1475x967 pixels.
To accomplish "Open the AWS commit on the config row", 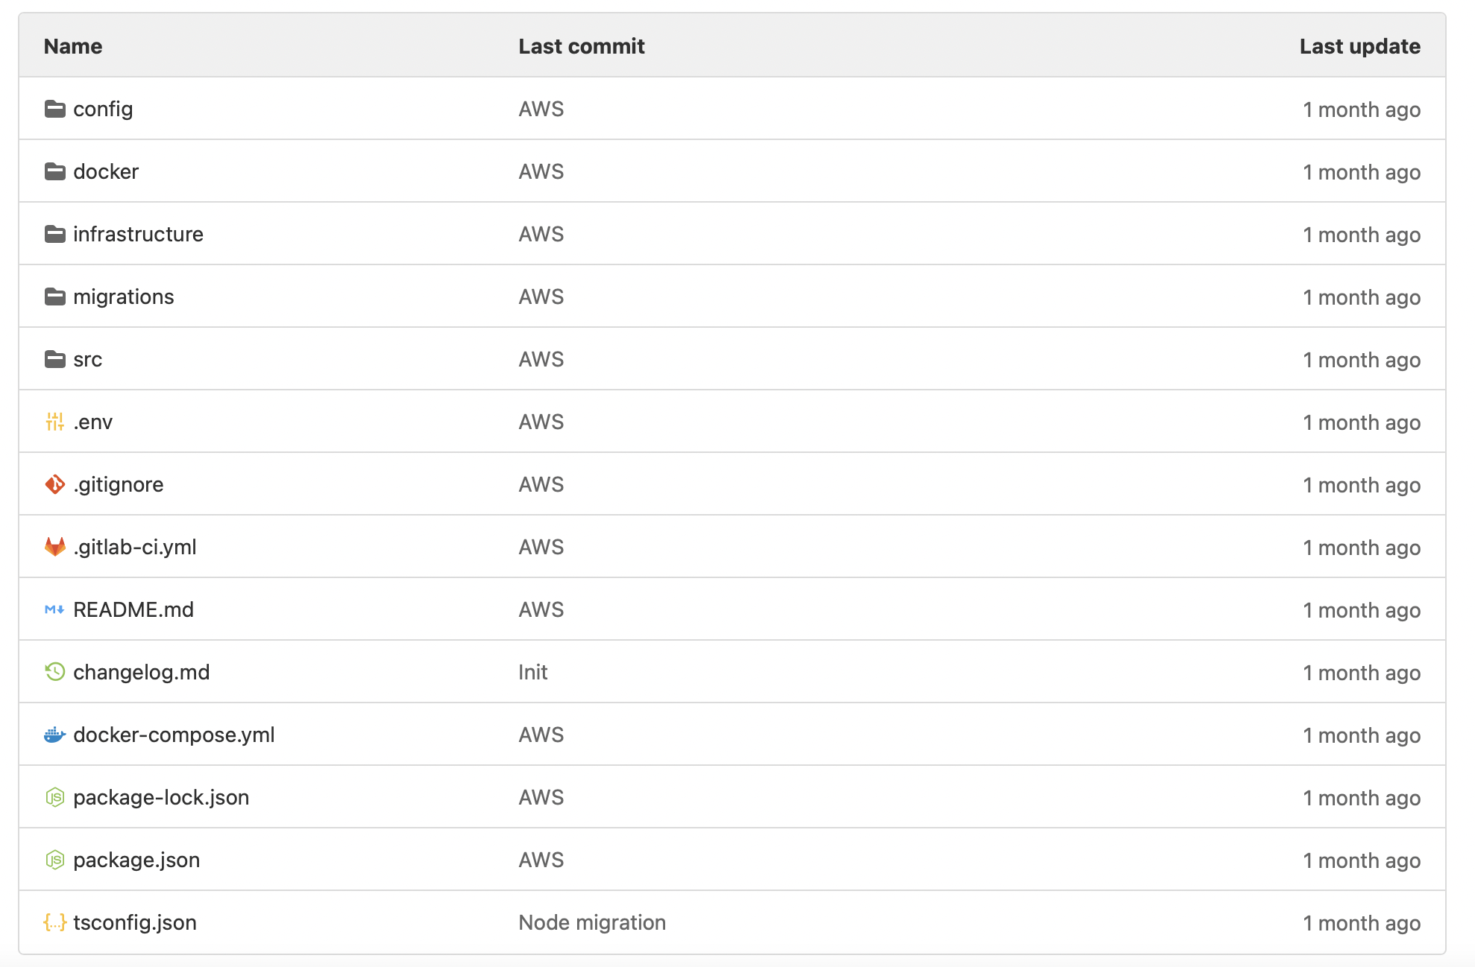I will click(x=541, y=109).
